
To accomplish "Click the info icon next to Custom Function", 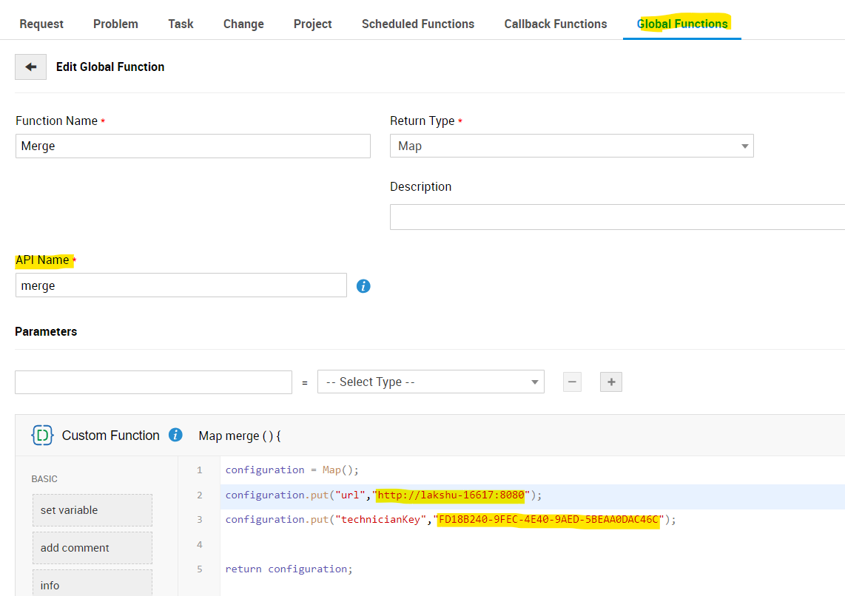I will [175, 435].
